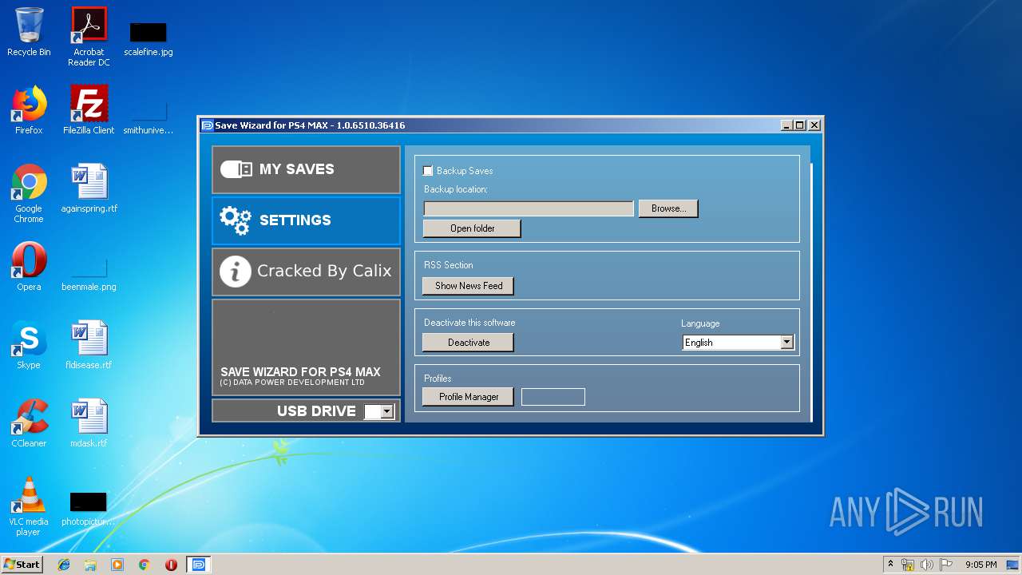Select the fldisease.rtf document icon
This screenshot has height=575, width=1022.
pyautogui.click(x=89, y=345)
